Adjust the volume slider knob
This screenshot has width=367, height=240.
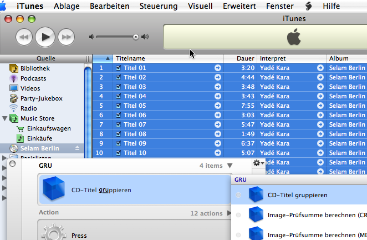[136, 37]
